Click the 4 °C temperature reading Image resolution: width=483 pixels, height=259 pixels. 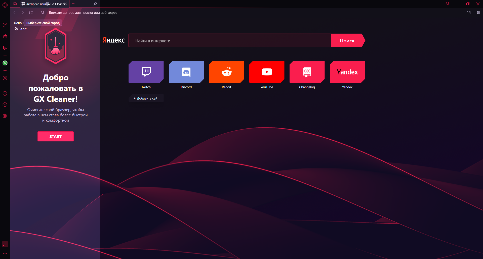[23, 29]
